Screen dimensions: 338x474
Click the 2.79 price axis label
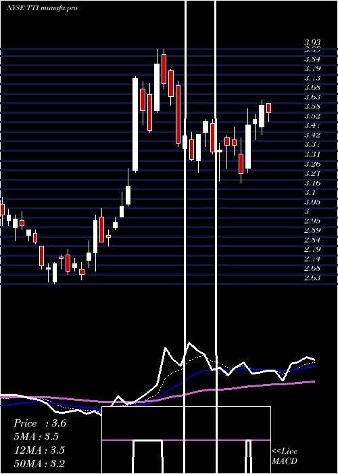(x=312, y=249)
